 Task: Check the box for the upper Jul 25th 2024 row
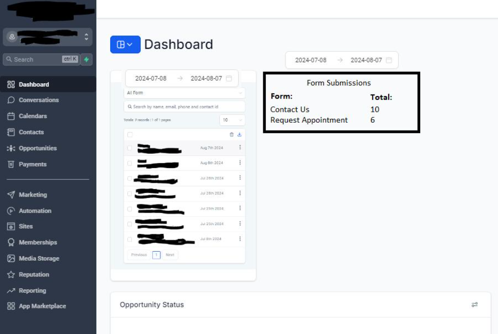[x=129, y=209]
